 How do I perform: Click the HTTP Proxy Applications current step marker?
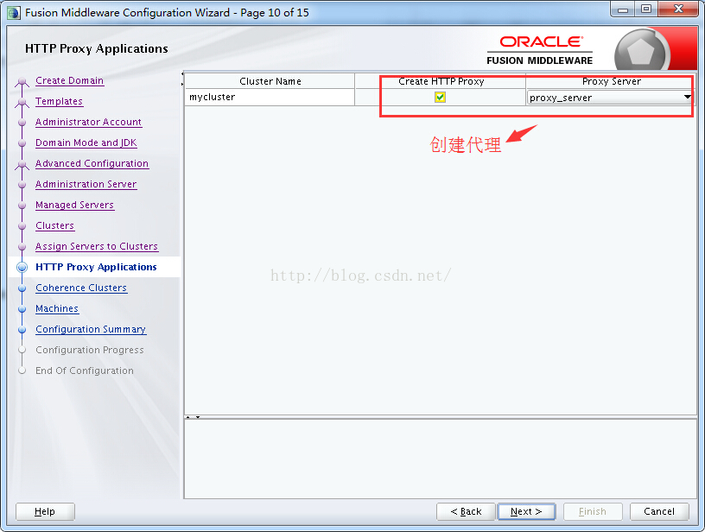coord(22,268)
